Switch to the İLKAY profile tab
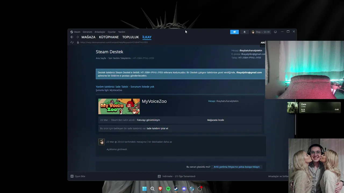Screen dimensions: 344x193 point(147,37)
